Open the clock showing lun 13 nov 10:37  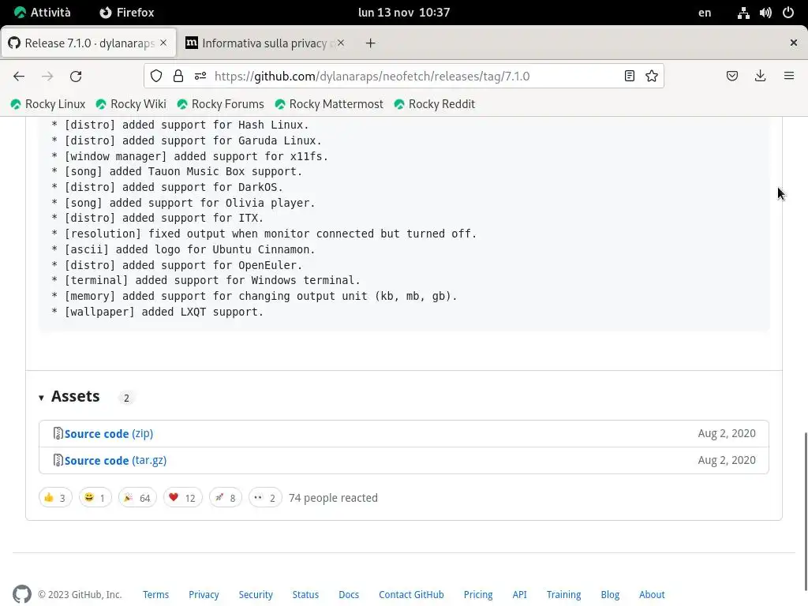(404, 13)
